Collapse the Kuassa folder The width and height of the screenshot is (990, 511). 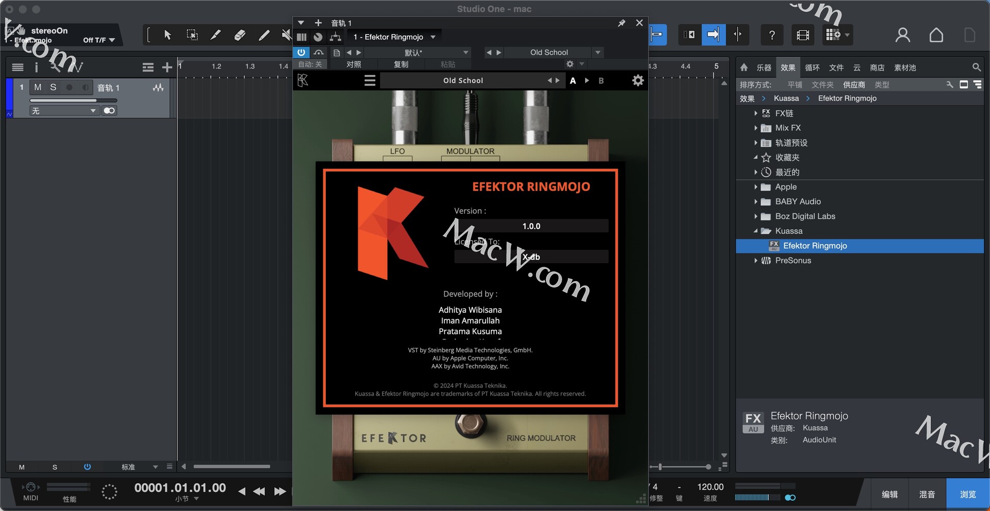pyautogui.click(x=756, y=231)
